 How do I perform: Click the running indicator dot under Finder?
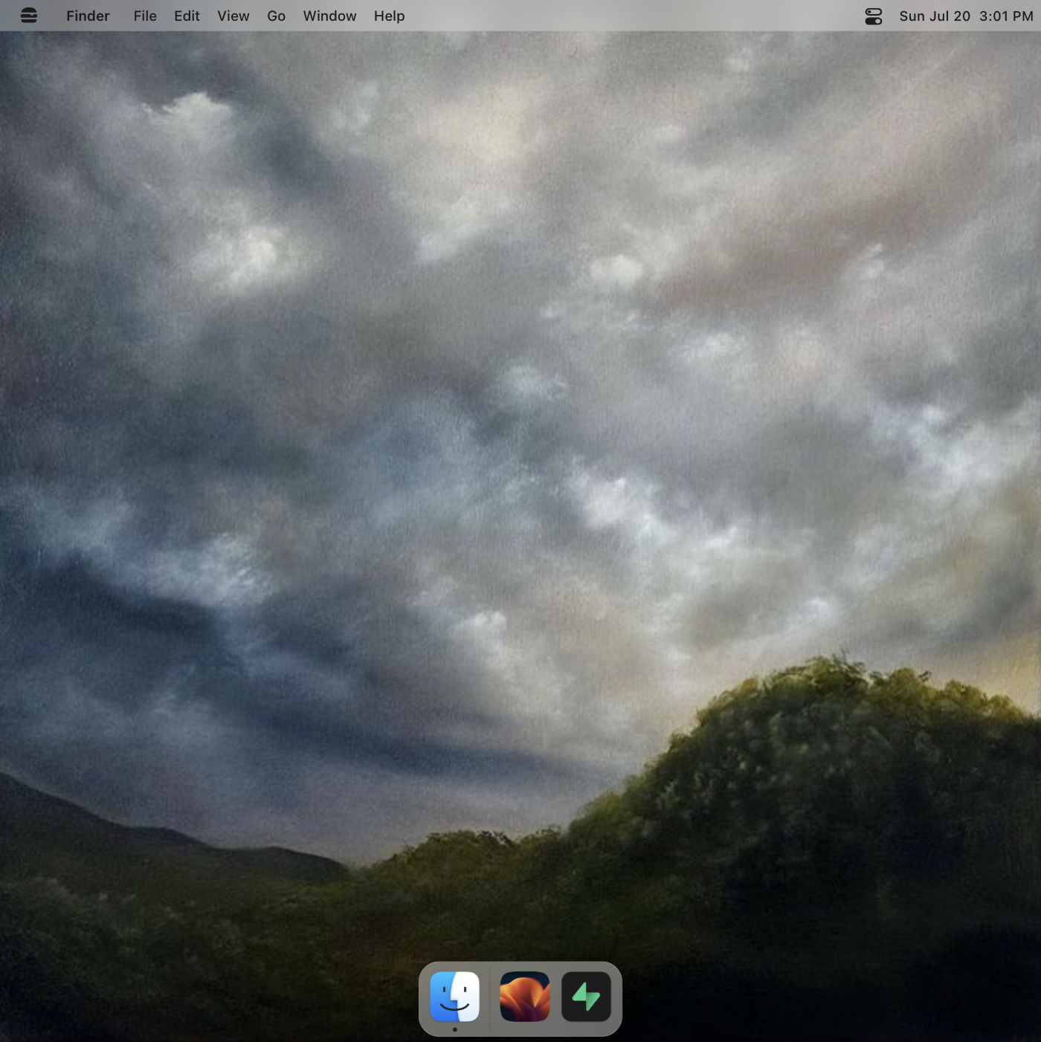(455, 1030)
